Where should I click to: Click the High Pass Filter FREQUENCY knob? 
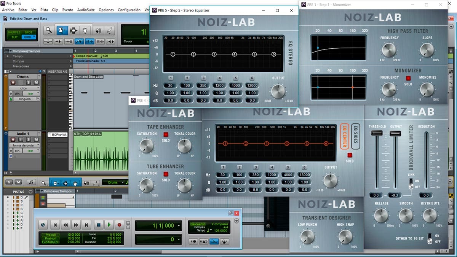pos(389,50)
